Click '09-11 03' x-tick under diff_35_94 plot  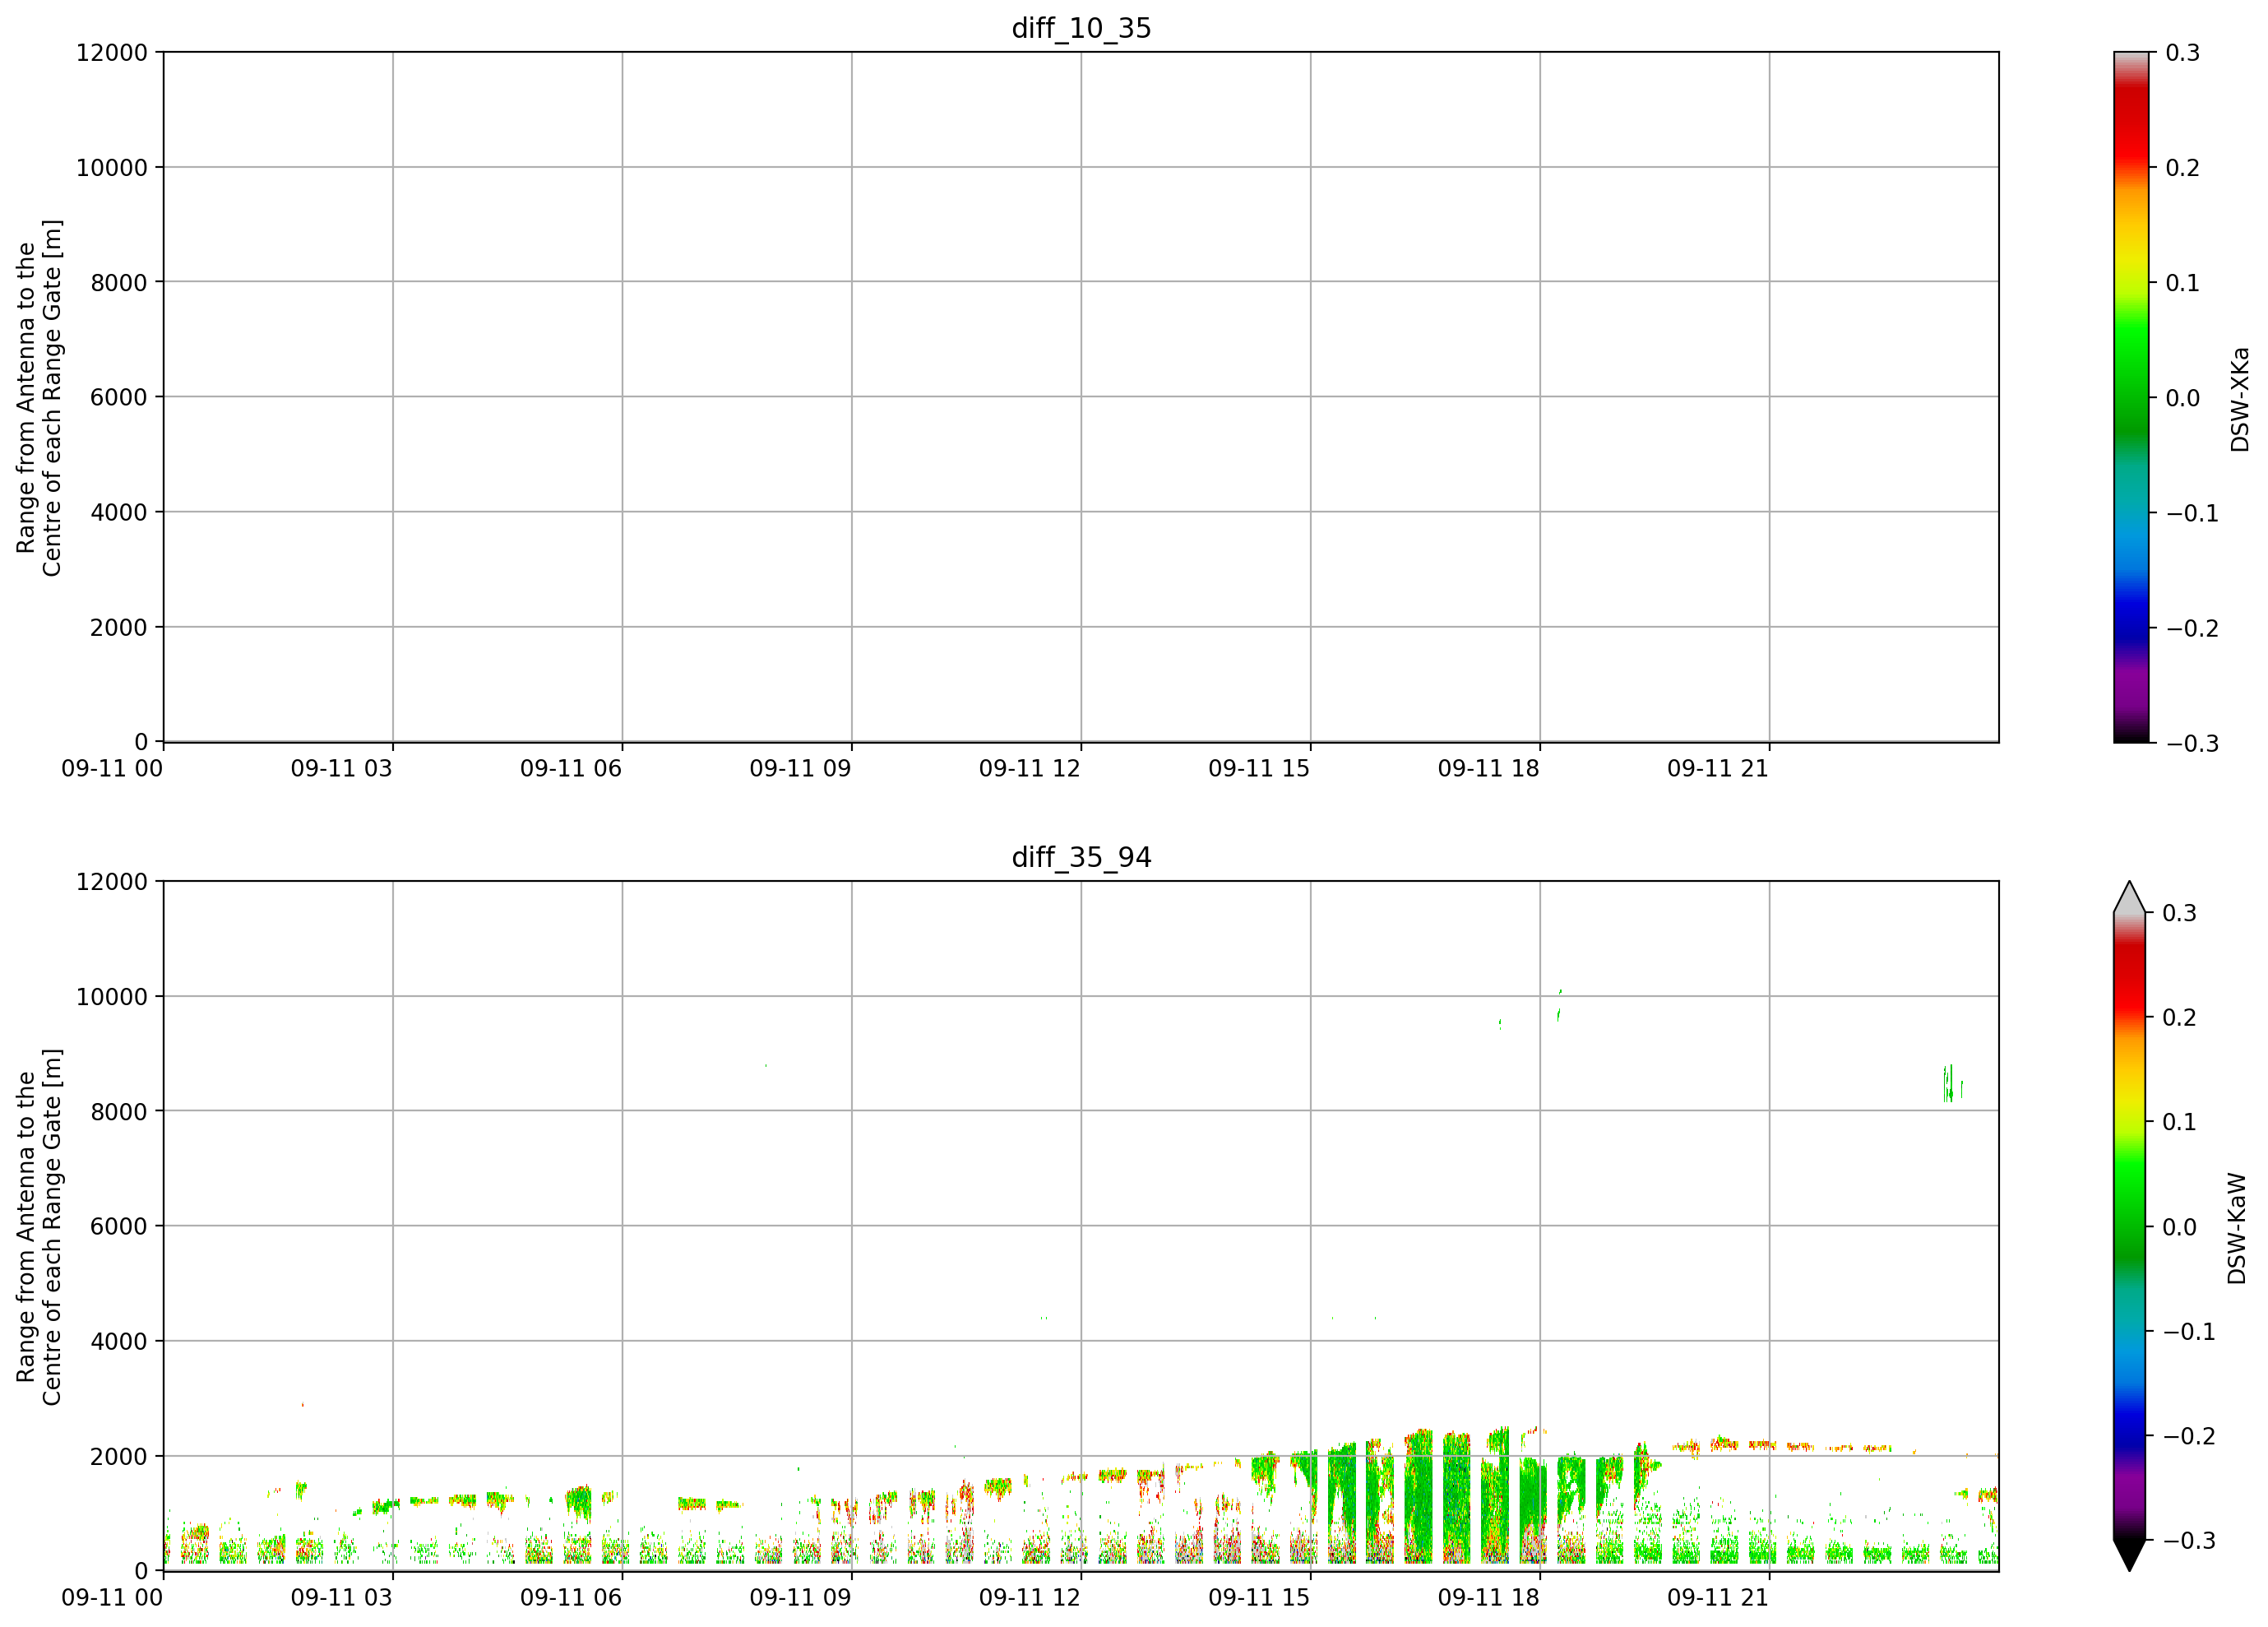coord(342,1597)
